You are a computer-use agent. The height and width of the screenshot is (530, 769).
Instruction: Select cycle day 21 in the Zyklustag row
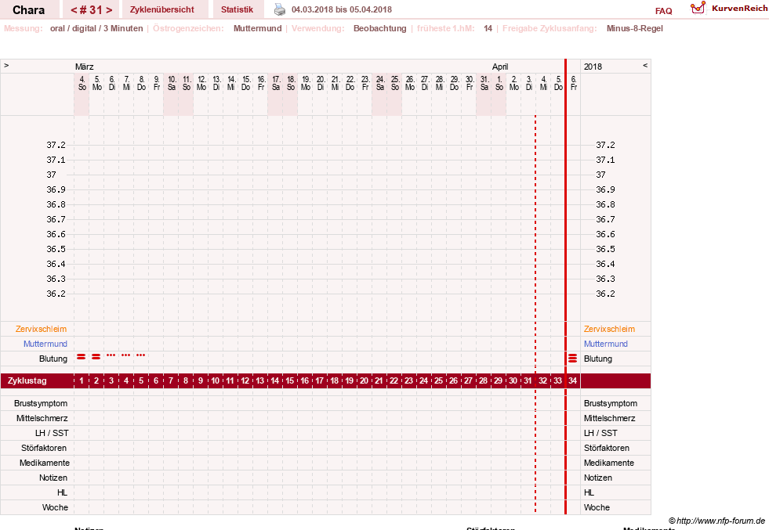(379, 380)
